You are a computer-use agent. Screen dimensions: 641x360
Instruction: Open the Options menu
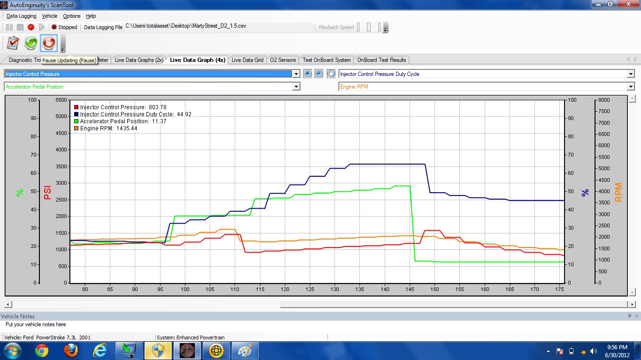pyautogui.click(x=72, y=16)
